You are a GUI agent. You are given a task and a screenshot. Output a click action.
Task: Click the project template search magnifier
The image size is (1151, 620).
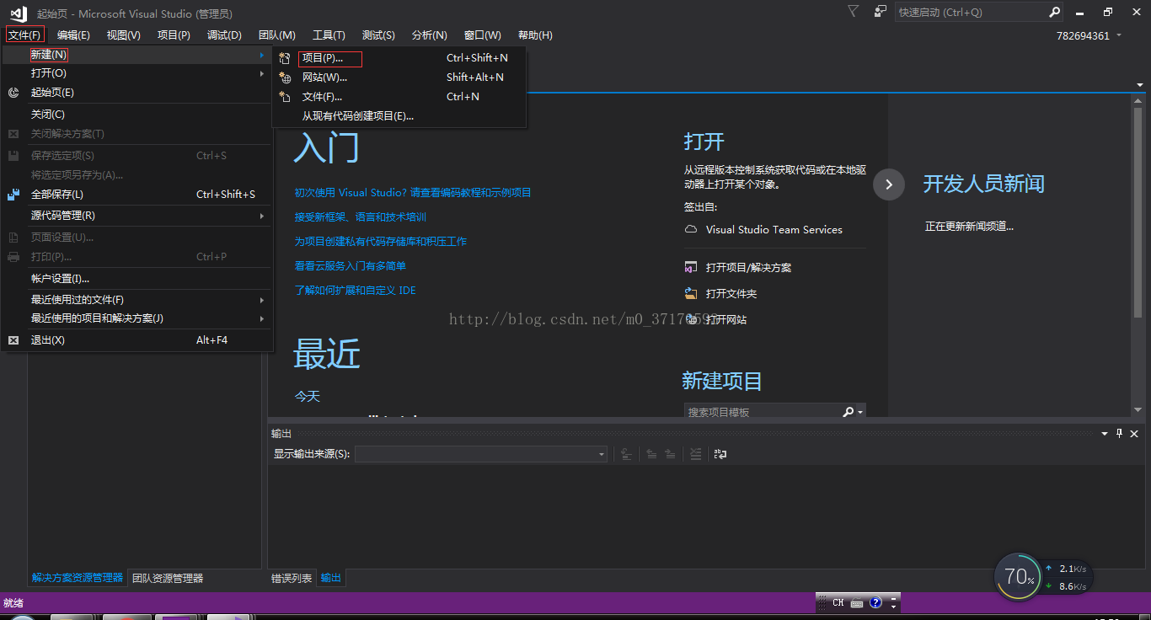[849, 412]
